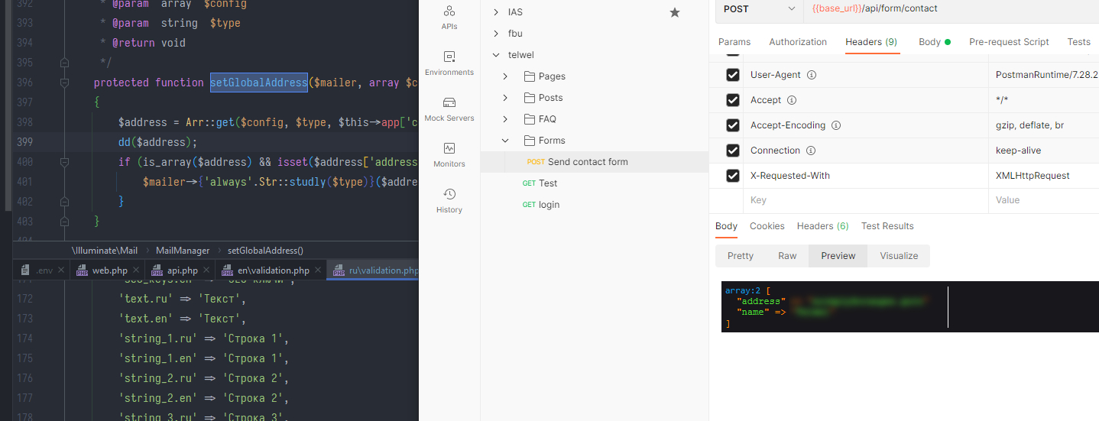Open Monitors in Postman sidebar
This screenshot has height=421, width=1099.
coord(449,154)
